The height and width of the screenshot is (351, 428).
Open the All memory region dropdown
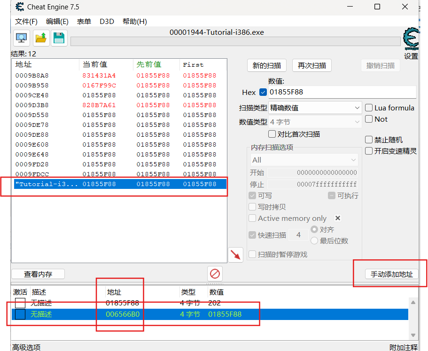[304, 160]
